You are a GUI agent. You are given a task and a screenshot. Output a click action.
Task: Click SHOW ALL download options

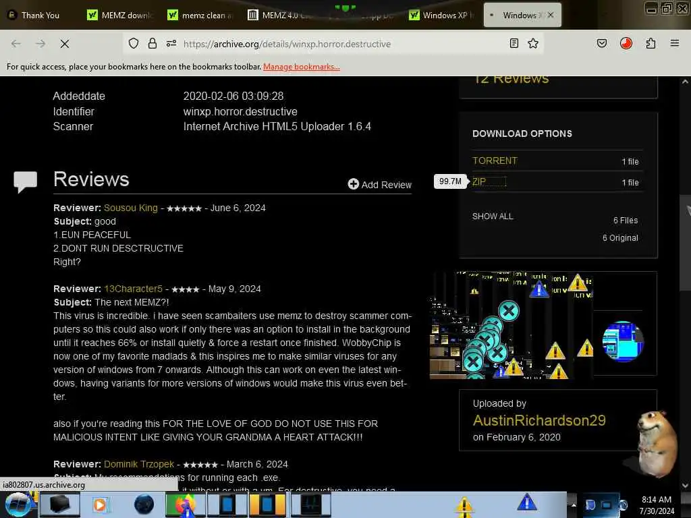[x=492, y=217]
